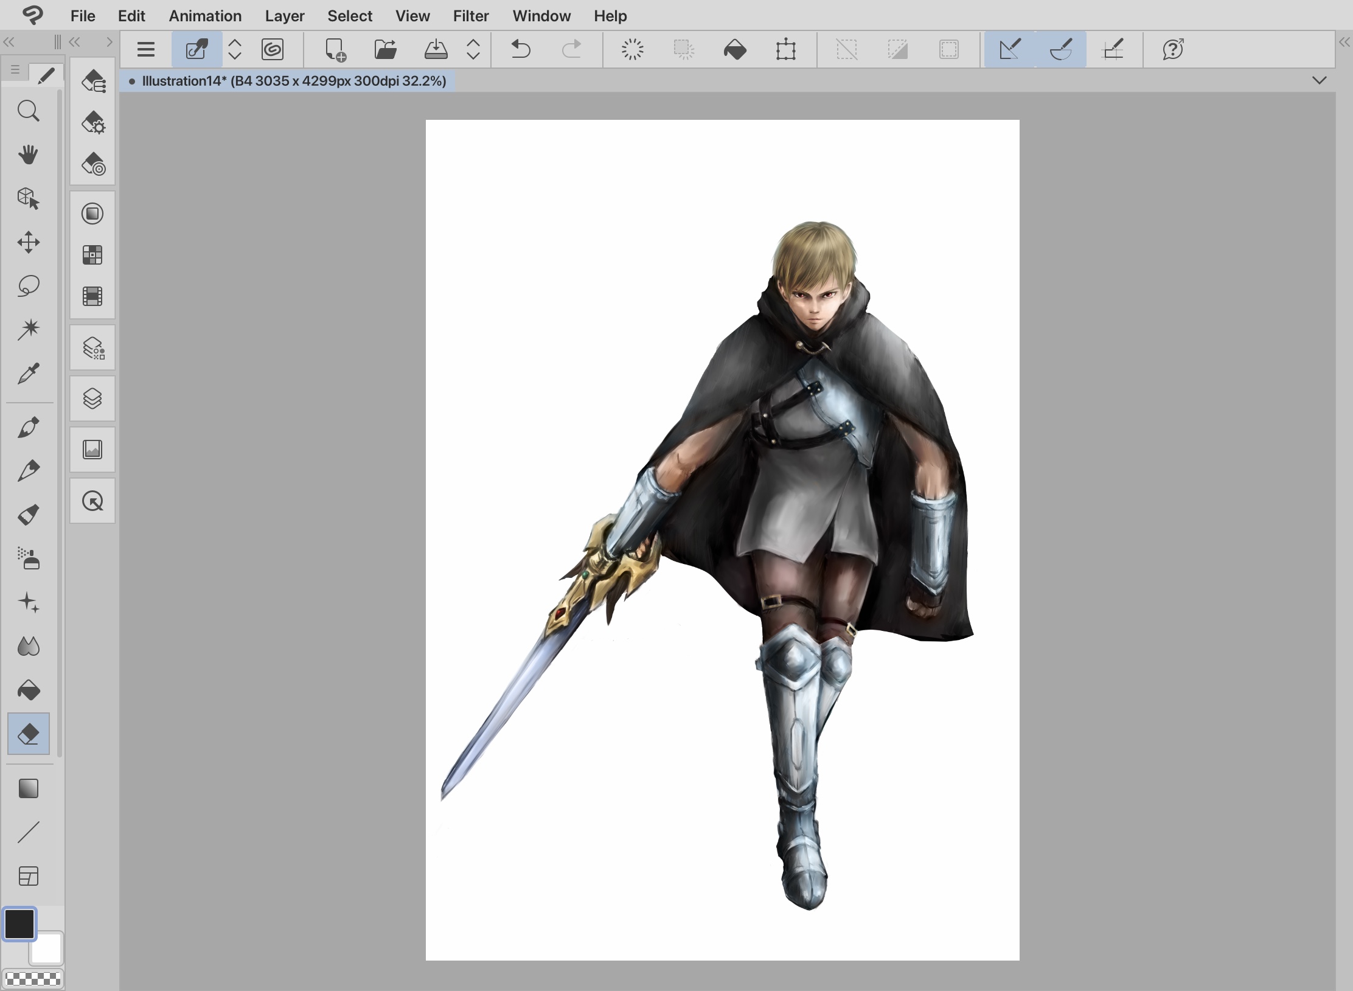
Task: Undo the last action
Action: coord(521,49)
